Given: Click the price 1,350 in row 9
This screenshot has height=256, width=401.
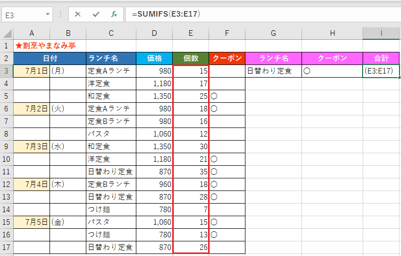Looking at the screenshot, I should pos(154,147).
